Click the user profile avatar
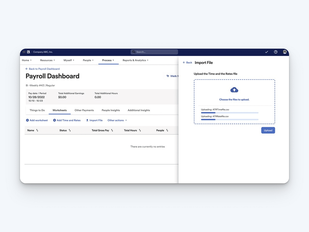 tap(285, 52)
